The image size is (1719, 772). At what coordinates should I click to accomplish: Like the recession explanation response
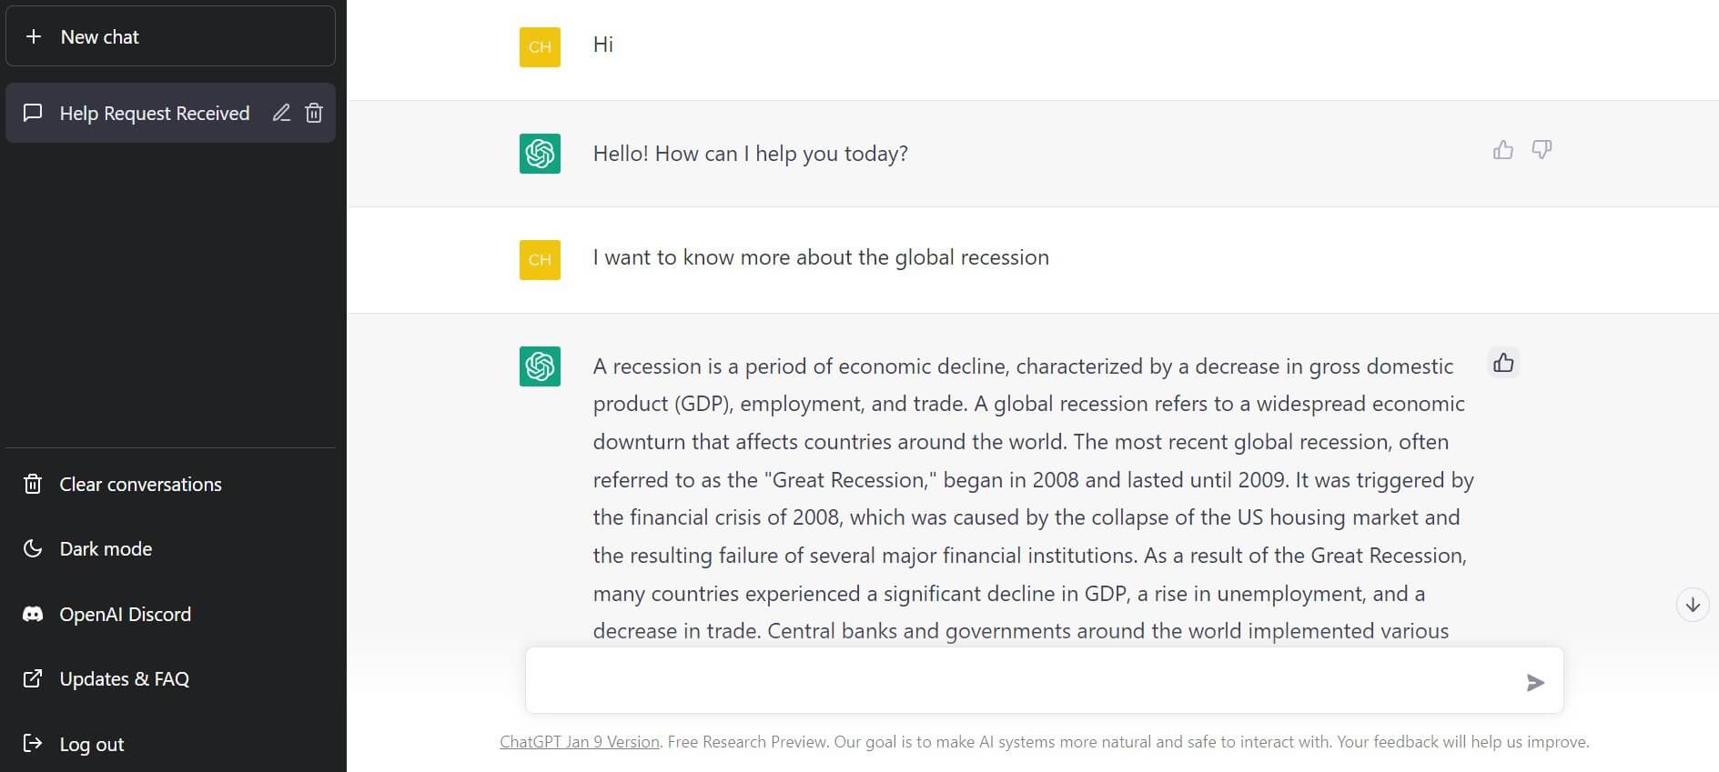pos(1502,362)
